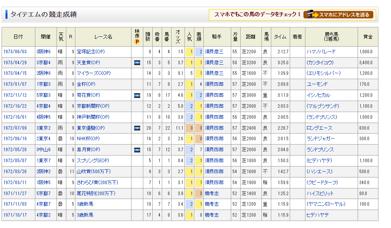
Task: Open jockey 須貝彦三 in 宝塚記念 row
Action: tap(214, 52)
